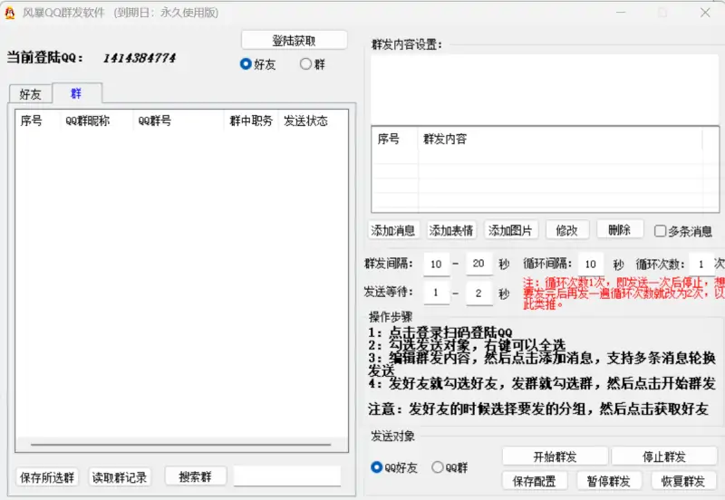Click the 添加图片 button
This screenshot has width=725, height=500.
(x=511, y=230)
